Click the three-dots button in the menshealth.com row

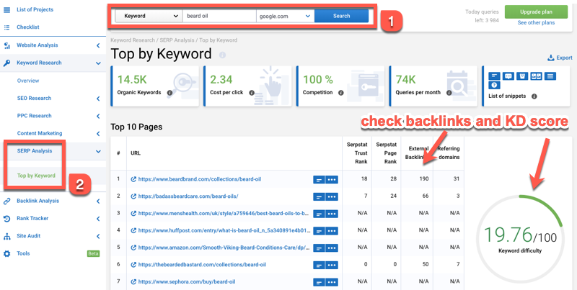(x=332, y=214)
